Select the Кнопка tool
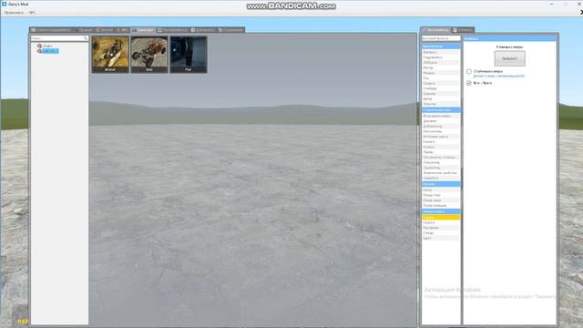 point(441,142)
